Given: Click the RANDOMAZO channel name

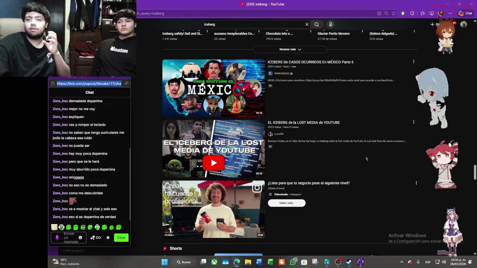Looking at the screenshot, I should (282, 73).
